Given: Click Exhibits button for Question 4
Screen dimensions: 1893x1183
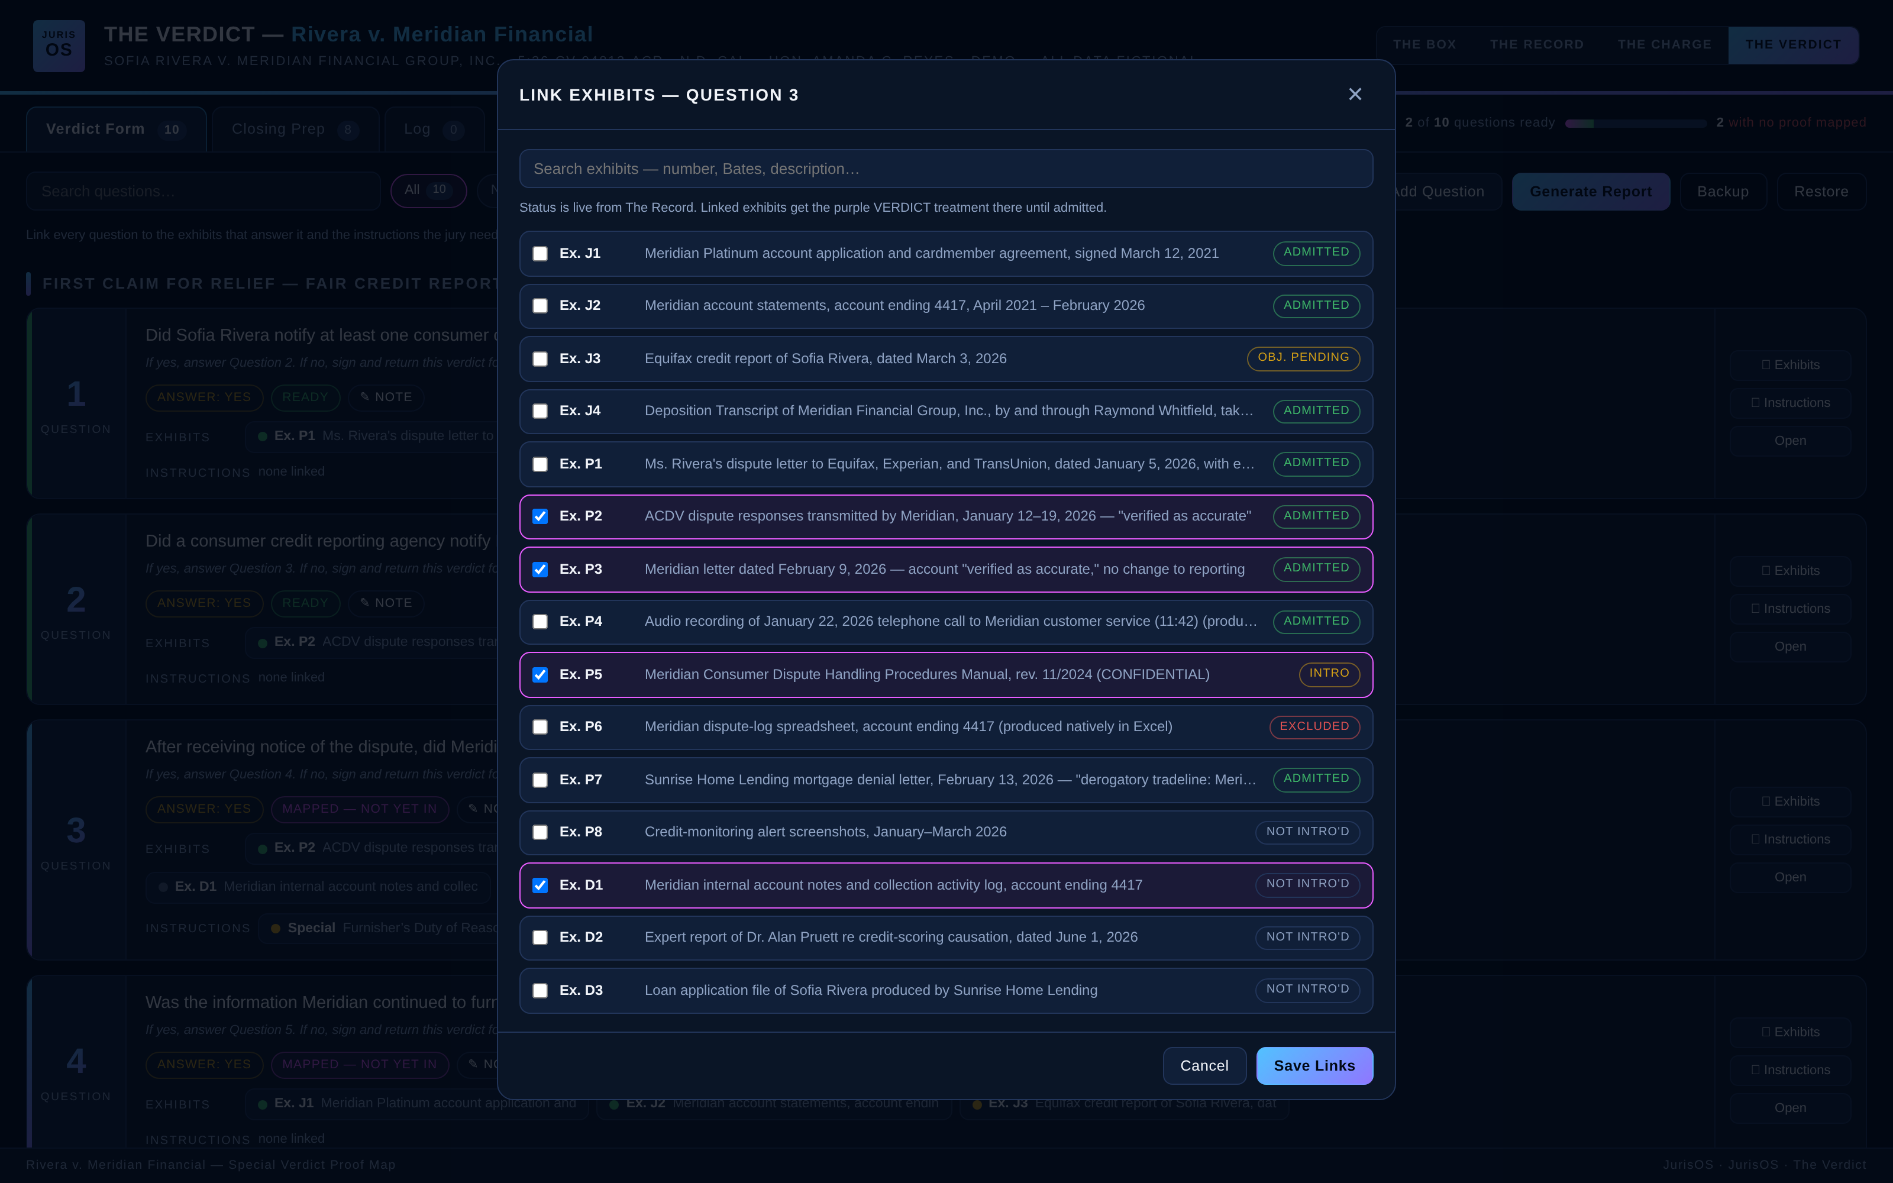Looking at the screenshot, I should tap(1789, 1033).
